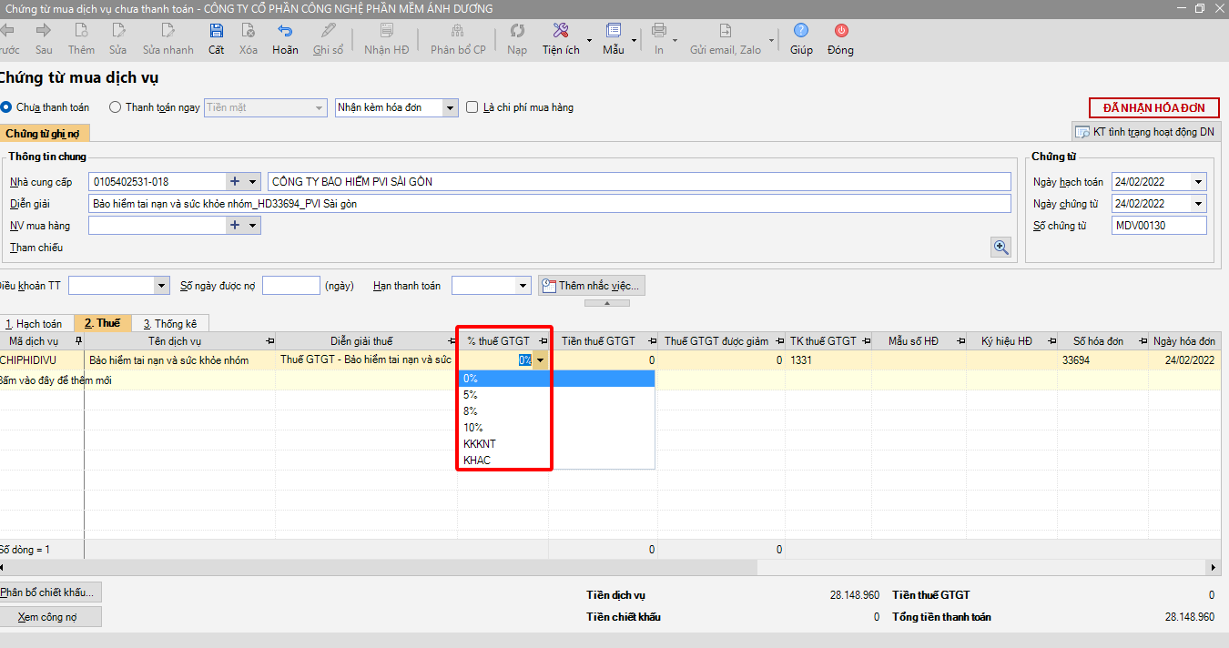Open the NV mua hàng dropdown arrow
This screenshot has height=648, width=1229.
[x=252, y=225]
